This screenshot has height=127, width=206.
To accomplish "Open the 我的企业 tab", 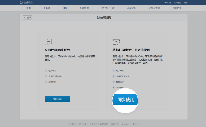I will click(x=177, y=8).
